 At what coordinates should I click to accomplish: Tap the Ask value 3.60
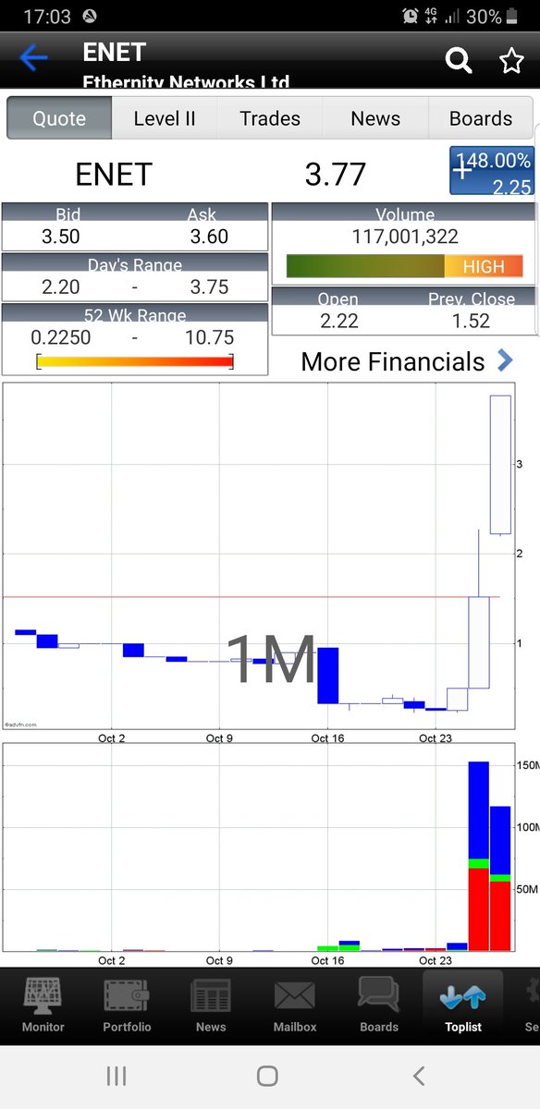coord(209,237)
